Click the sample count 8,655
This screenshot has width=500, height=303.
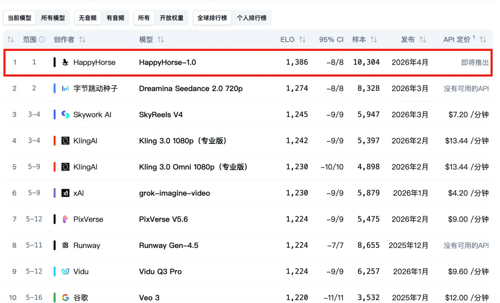click(x=369, y=245)
